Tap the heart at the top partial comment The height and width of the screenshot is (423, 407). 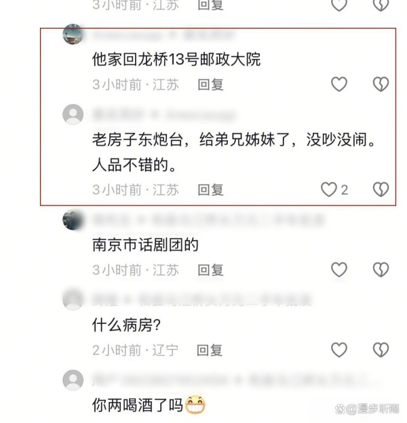click(339, 5)
